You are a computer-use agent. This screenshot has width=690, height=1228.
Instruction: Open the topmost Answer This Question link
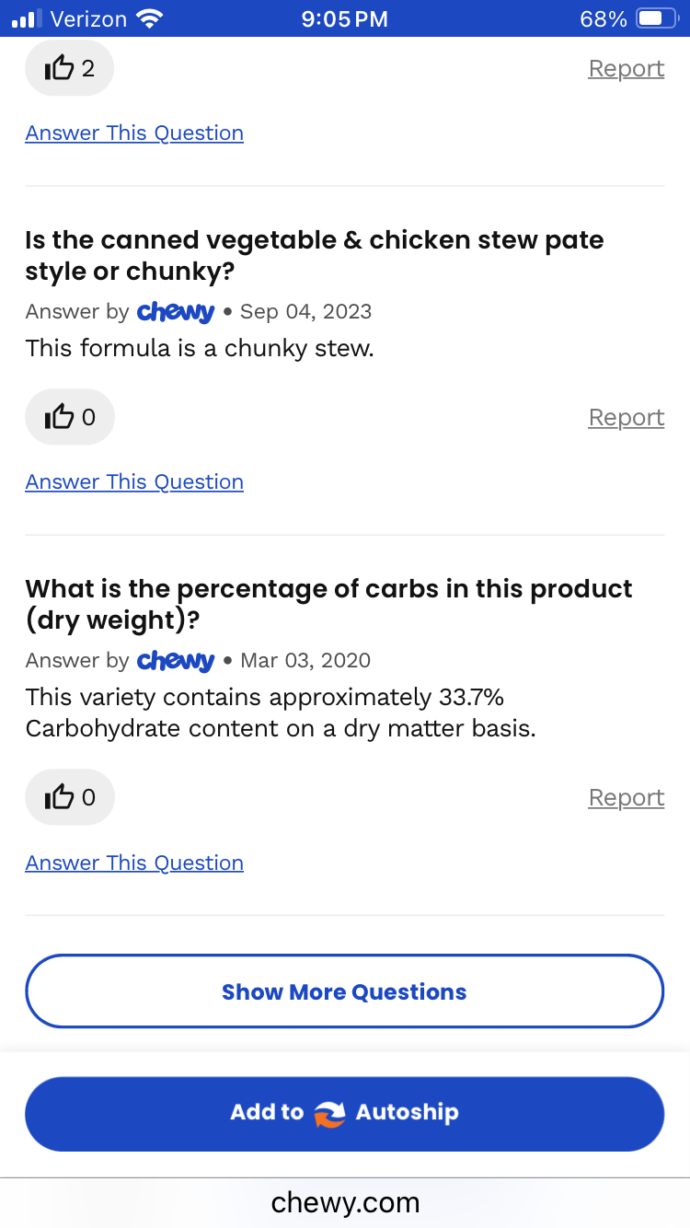coord(134,133)
